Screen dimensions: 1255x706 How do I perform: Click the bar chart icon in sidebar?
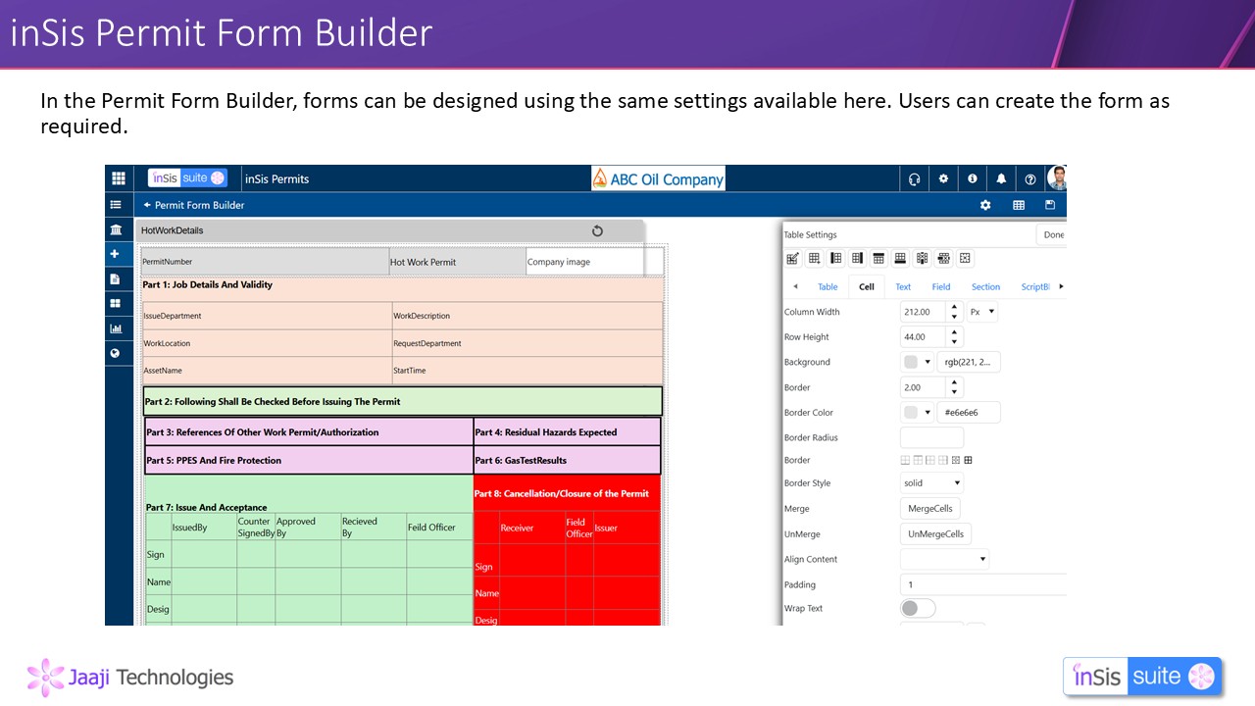(x=116, y=328)
